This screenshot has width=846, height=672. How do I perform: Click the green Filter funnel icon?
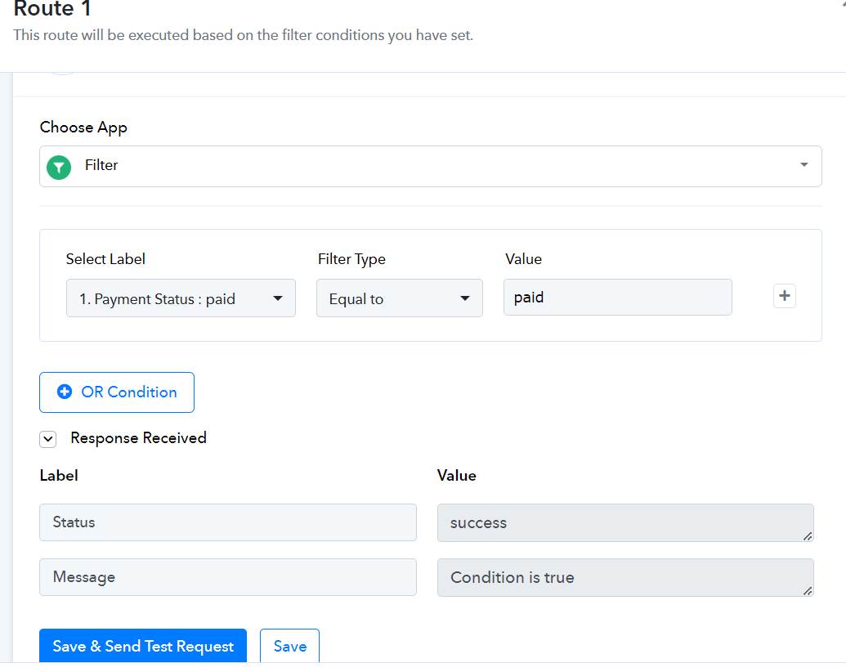click(59, 167)
